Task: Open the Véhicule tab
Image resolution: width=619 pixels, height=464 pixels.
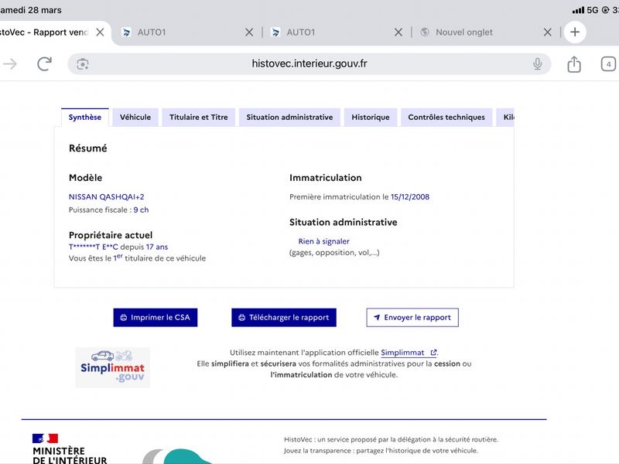Action: 135,118
